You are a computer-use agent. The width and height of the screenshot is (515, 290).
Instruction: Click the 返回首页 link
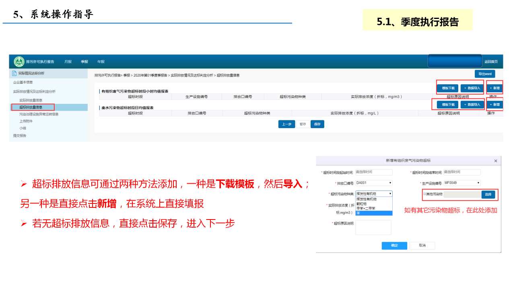[x=491, y=62]
